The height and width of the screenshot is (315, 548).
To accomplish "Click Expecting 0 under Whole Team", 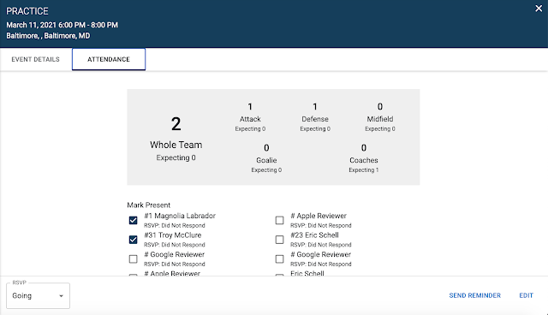I will [176, 157].
